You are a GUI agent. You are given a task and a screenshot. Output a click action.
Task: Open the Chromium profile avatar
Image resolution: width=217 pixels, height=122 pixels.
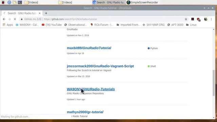click(206, 19)
